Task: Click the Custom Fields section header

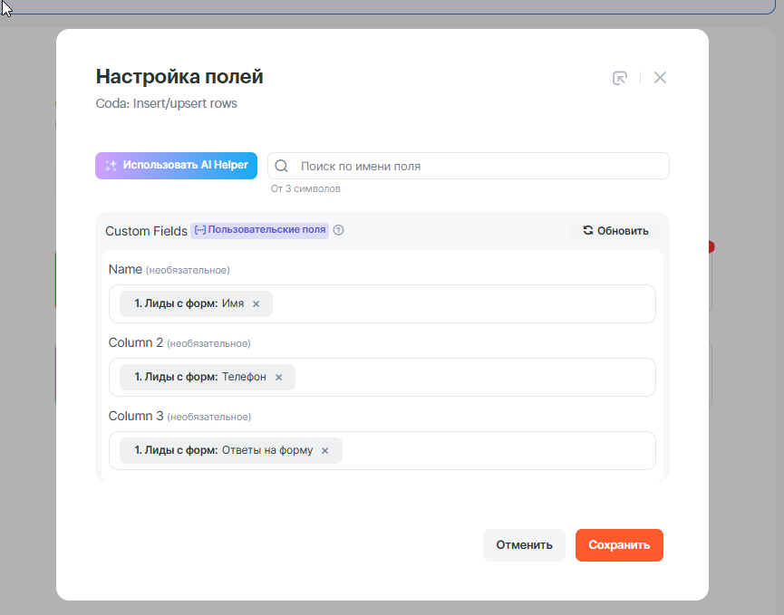Action: click(x=146, y=231)
